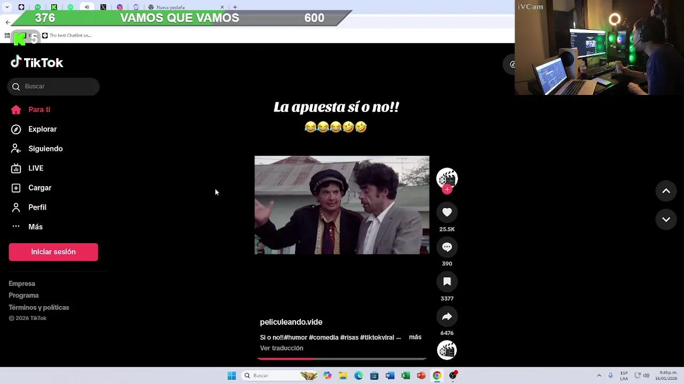The image size is (684, 384).
Task: Open the Explorar page
Action: coord(34,129)
